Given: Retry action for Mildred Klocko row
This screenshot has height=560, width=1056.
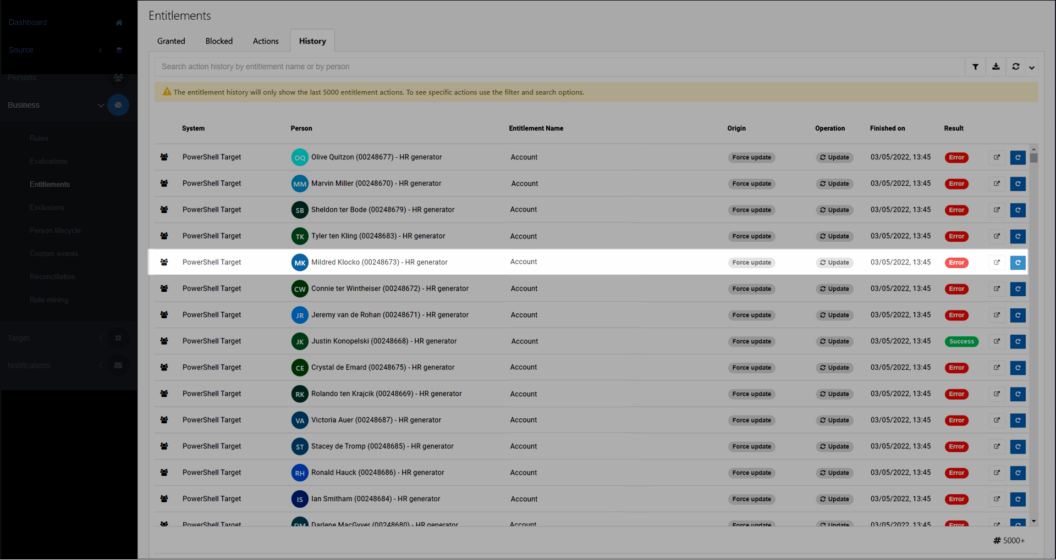Looking at the screenshot, I should [x=1018, y=263].
